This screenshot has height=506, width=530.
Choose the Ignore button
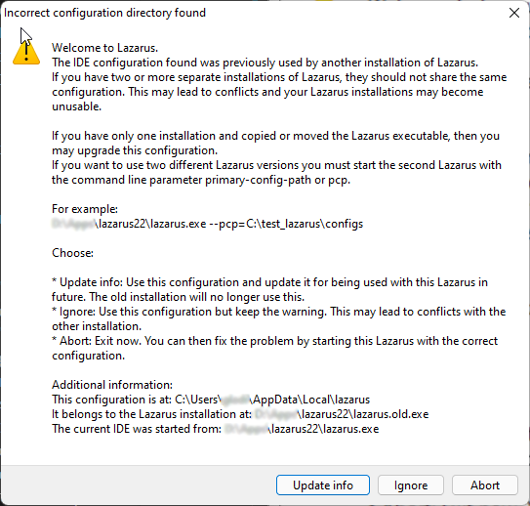coord(410,485)
